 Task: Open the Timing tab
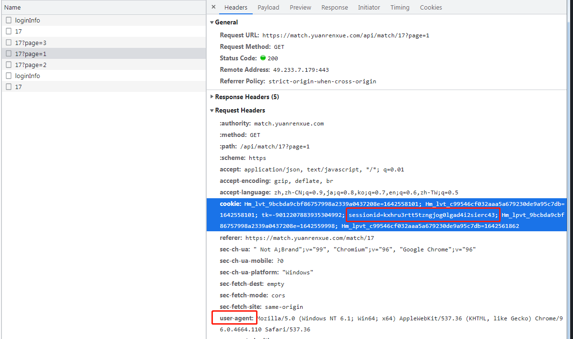pyautogui.click(x=399, y=7)
